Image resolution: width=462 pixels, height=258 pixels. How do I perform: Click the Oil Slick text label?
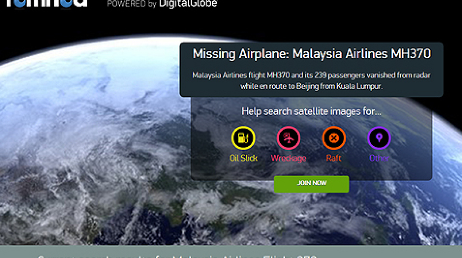pos(243,158)
